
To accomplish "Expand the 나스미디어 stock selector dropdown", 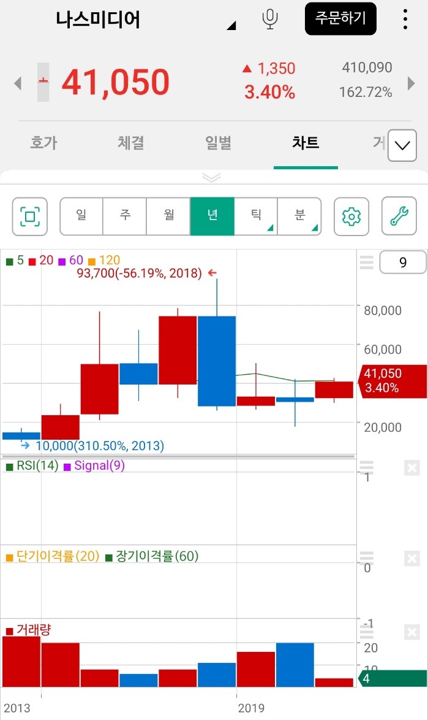I will click(x=231, y=26).
